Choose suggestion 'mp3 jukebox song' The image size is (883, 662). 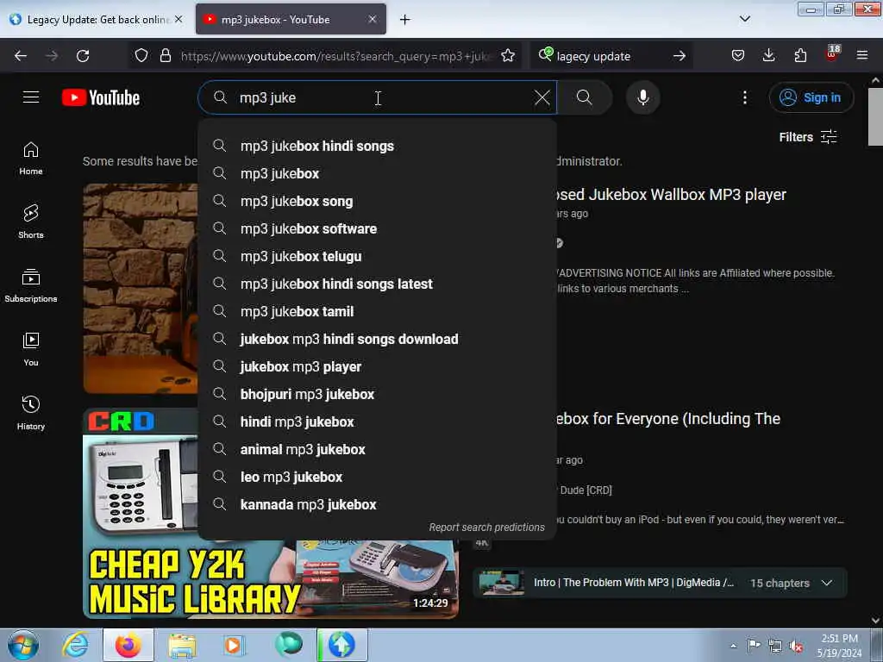[378, 201]
